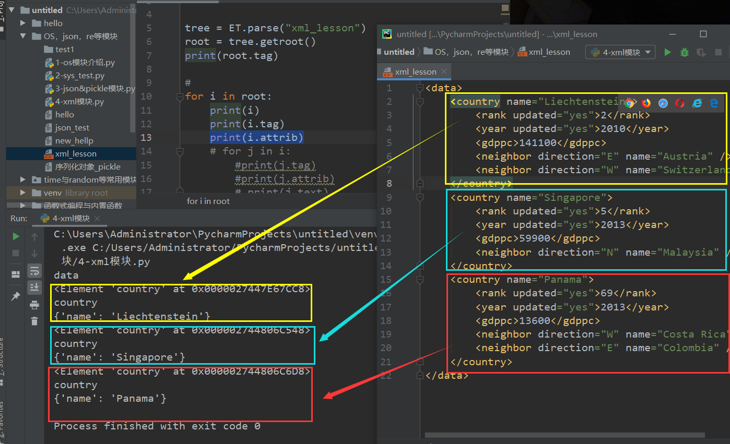Open XML preview in Chrome

coord(629,103)
